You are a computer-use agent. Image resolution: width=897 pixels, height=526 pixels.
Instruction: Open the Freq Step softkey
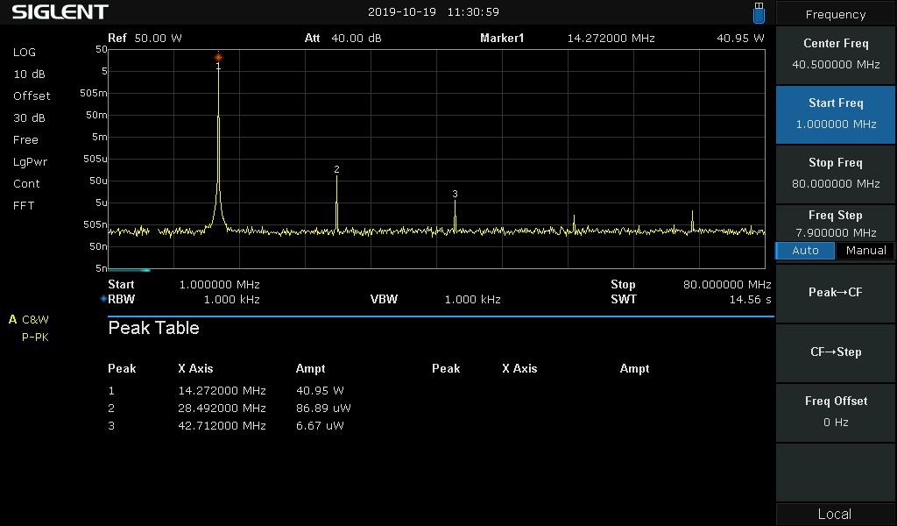pyautogui.click(x=835, y=224)
